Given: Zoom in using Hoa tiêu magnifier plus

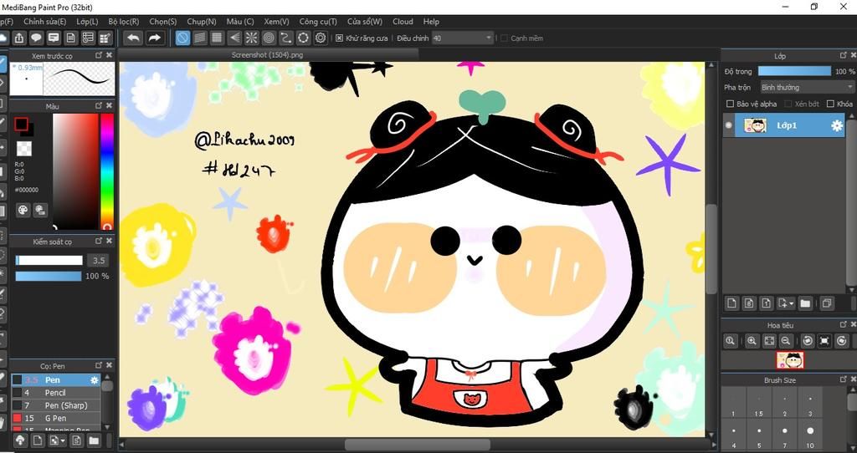Looking at the screenshot, I should pos(752,340).
